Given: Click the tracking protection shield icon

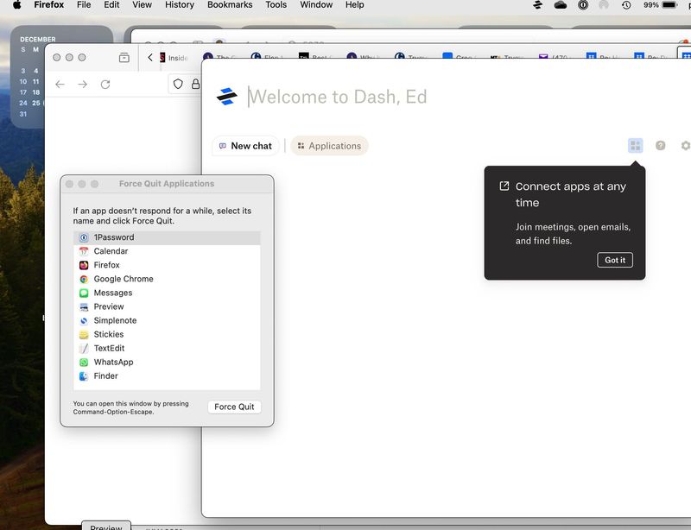Looking at the screenshot, I should tap(178, 84).
